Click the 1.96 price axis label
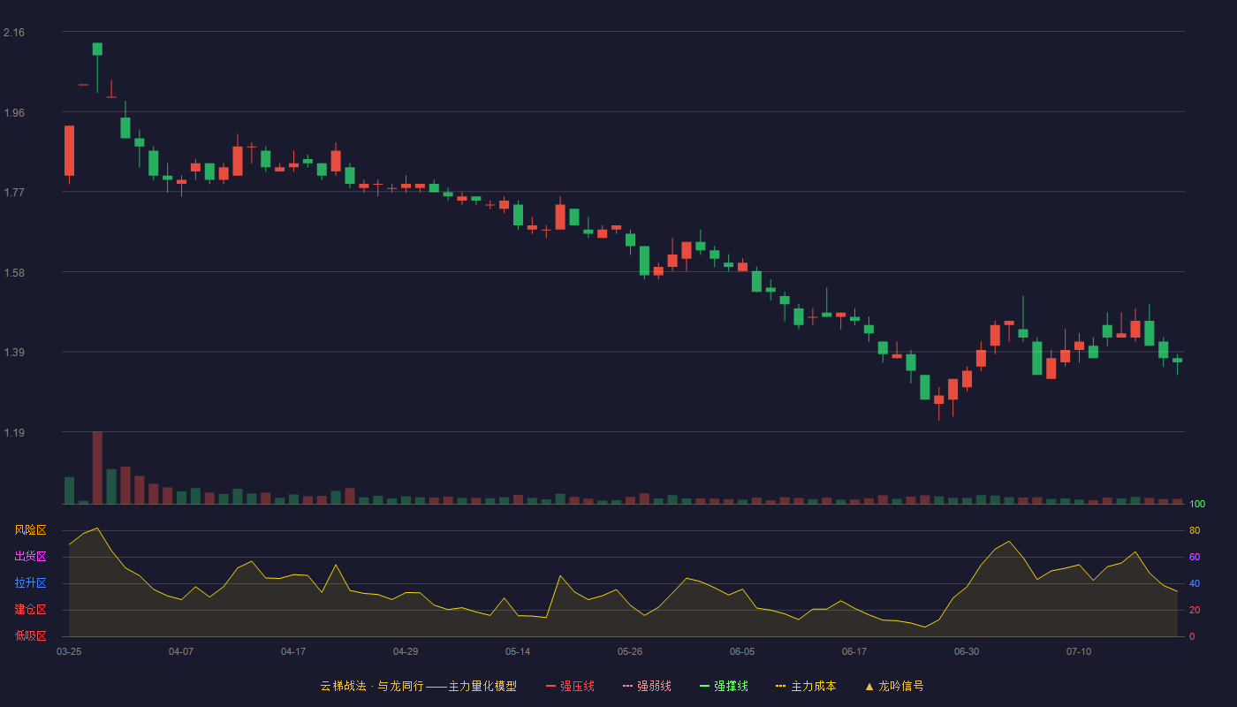The width and height of the screenshot is (1237, 707). pyautogui.click(x=14, y=113)
